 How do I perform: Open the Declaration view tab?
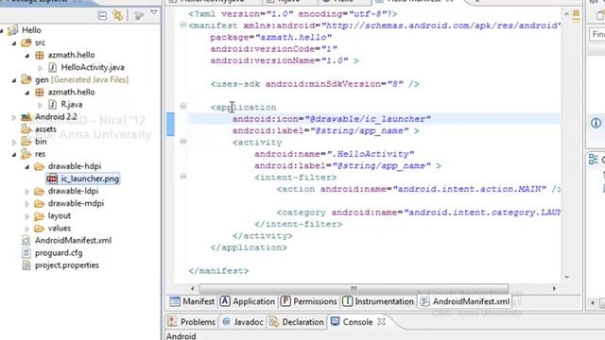coord(297,322)
